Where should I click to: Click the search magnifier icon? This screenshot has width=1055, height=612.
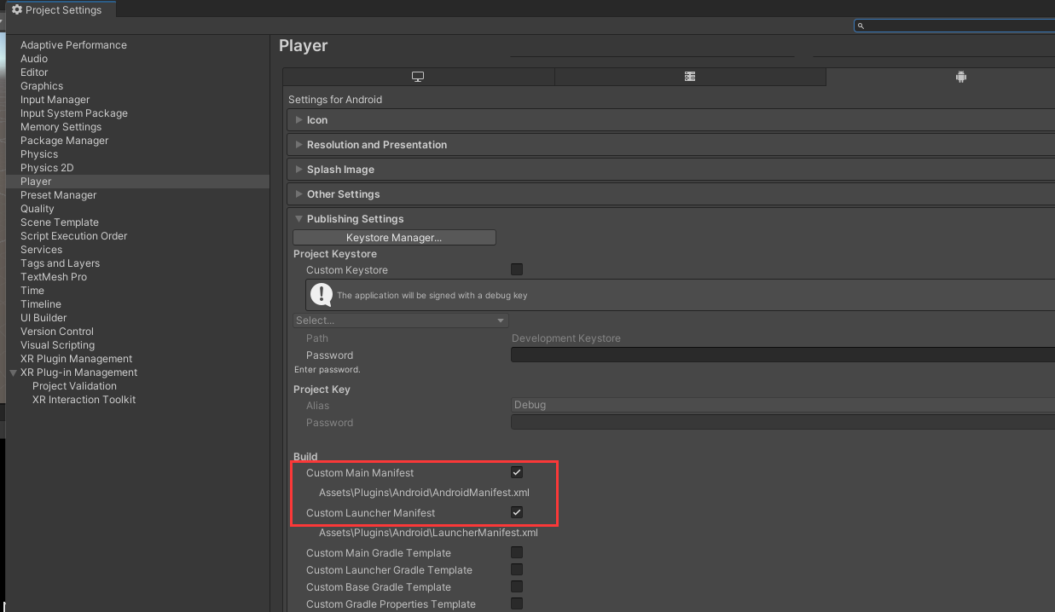861,26
